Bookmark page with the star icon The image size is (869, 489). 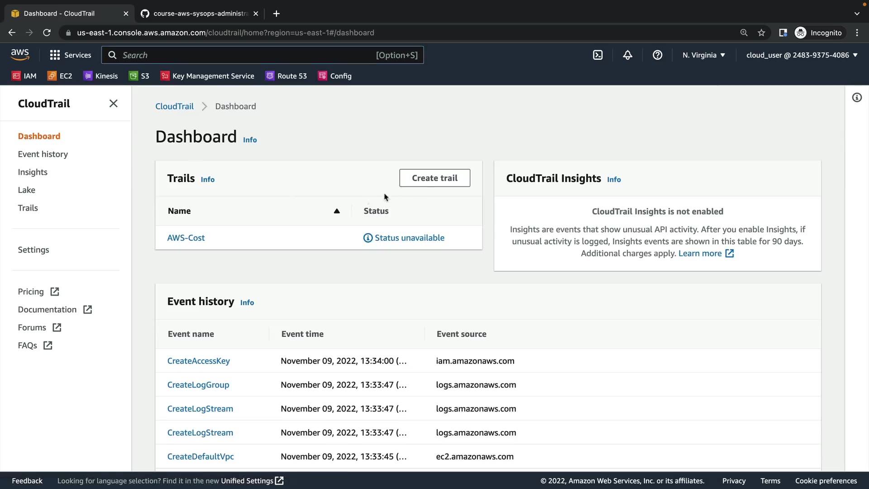pos(761,33)
